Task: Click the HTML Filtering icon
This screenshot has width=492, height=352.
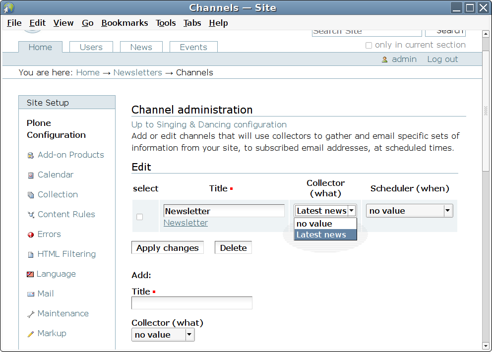Action: tap(31, 254)
